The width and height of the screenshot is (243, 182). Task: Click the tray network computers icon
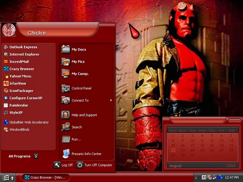(x=215, y=177)
